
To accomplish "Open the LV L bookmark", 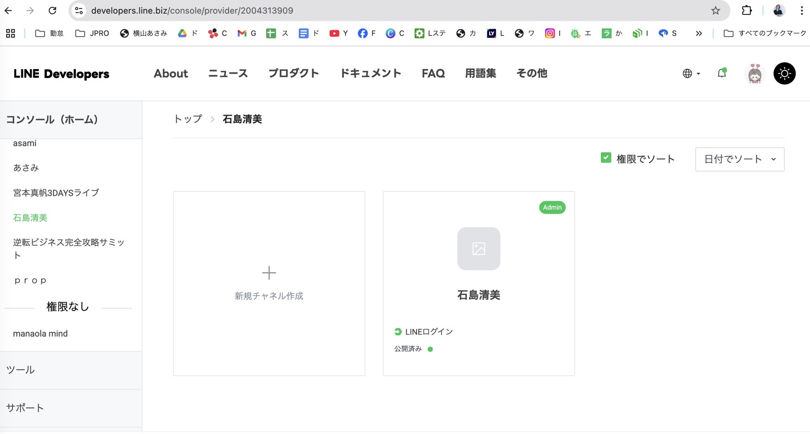I will [495, 33].
